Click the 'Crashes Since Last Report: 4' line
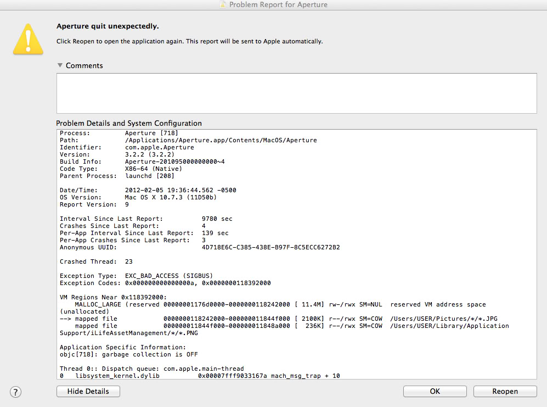The width and height of the screenshot is (547, 407). click(133, 226)
